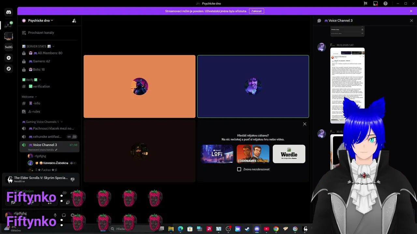Image resolution: width=417 pixels, height=234 pixels.
Task: Invite people to Psychicke dno
Action: point(74,20)
